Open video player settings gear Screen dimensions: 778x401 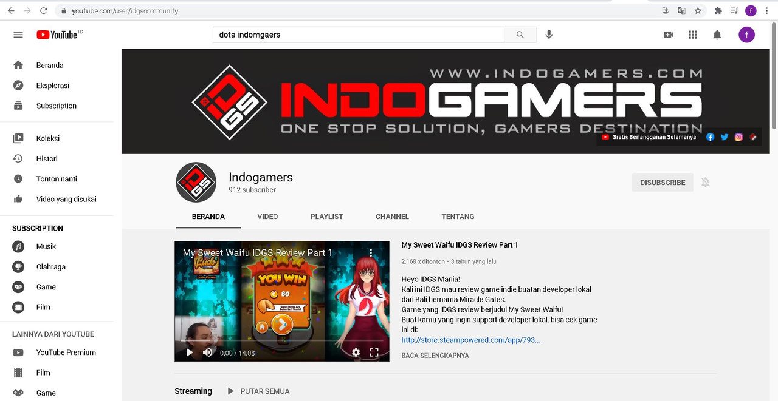click(356, 352)
